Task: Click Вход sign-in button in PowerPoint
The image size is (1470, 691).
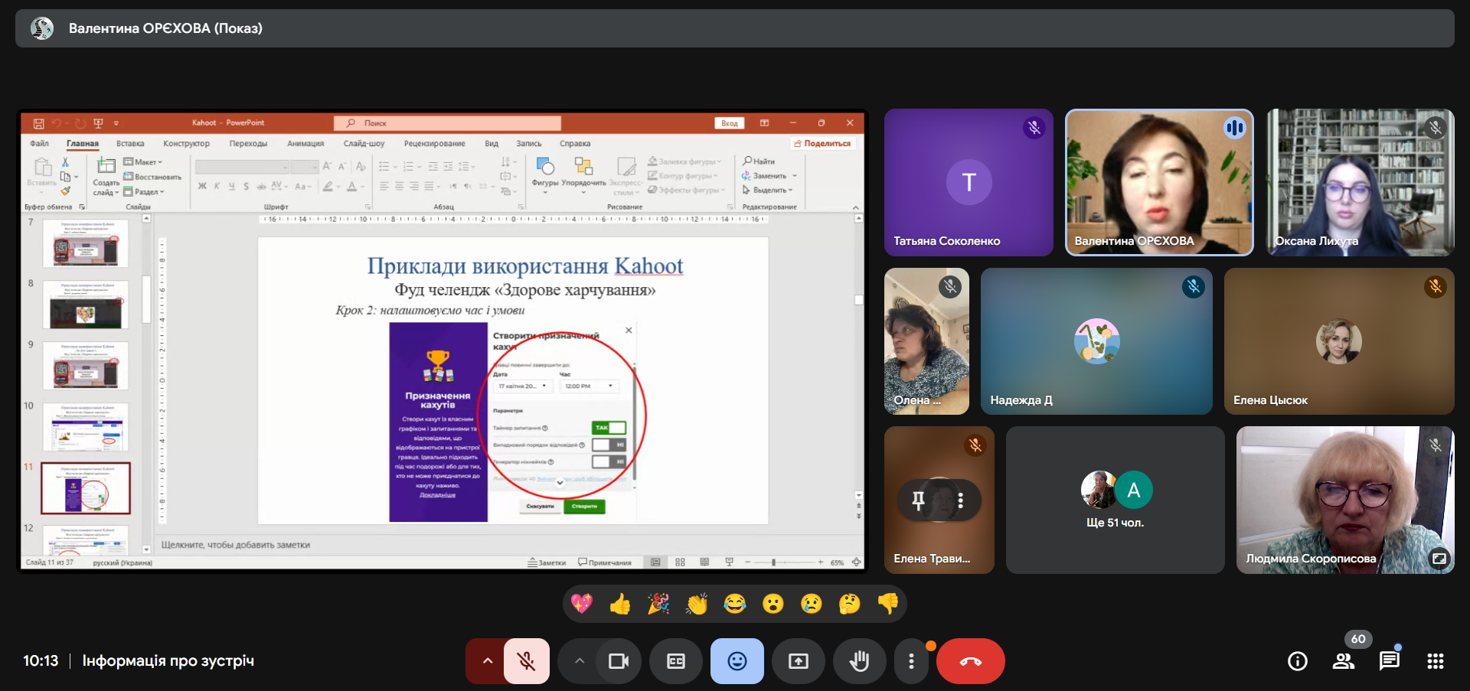Action: [730, 122]
